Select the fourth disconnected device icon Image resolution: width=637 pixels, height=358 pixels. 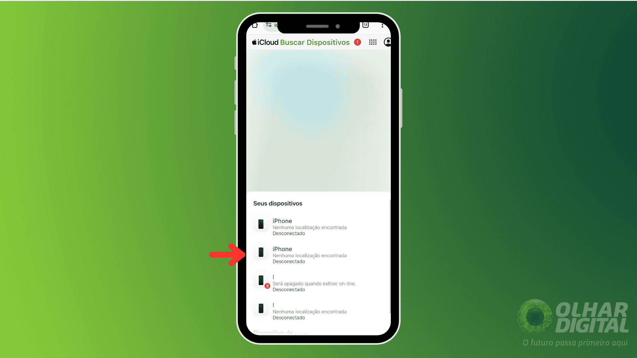260,310
